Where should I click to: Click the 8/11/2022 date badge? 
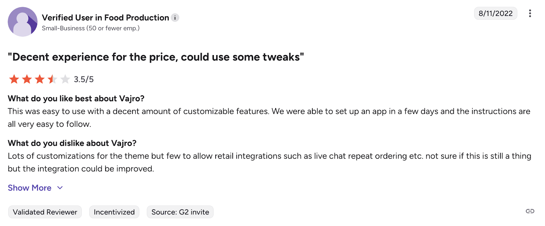[496, 13]
